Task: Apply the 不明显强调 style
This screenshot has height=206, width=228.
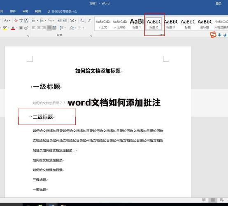Action: tap(221, 24)
